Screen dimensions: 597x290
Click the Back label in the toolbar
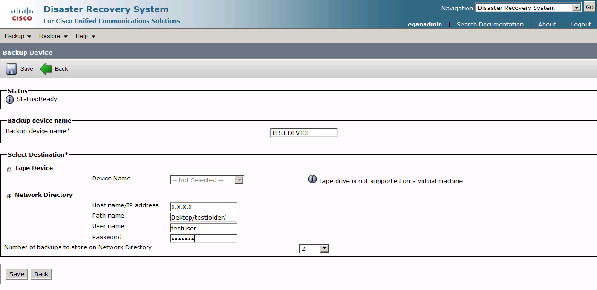(x=61, y=69)
